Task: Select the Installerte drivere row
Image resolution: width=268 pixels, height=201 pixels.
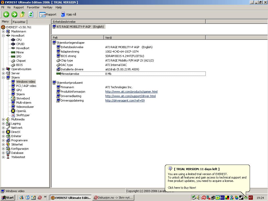Action: click(x=131, y=69)
